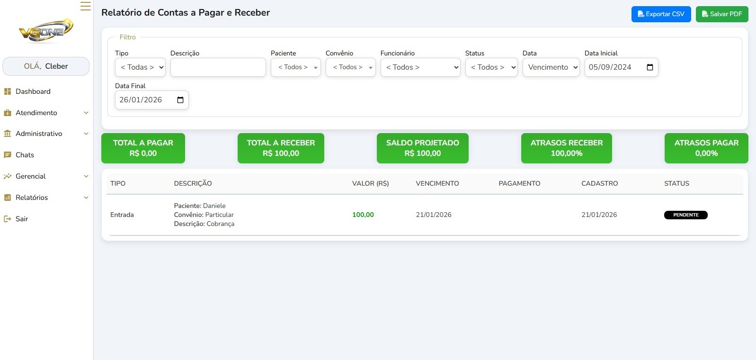Click the Sair logout icon
This screenshot has height=360, width=756.
(8, 219)
